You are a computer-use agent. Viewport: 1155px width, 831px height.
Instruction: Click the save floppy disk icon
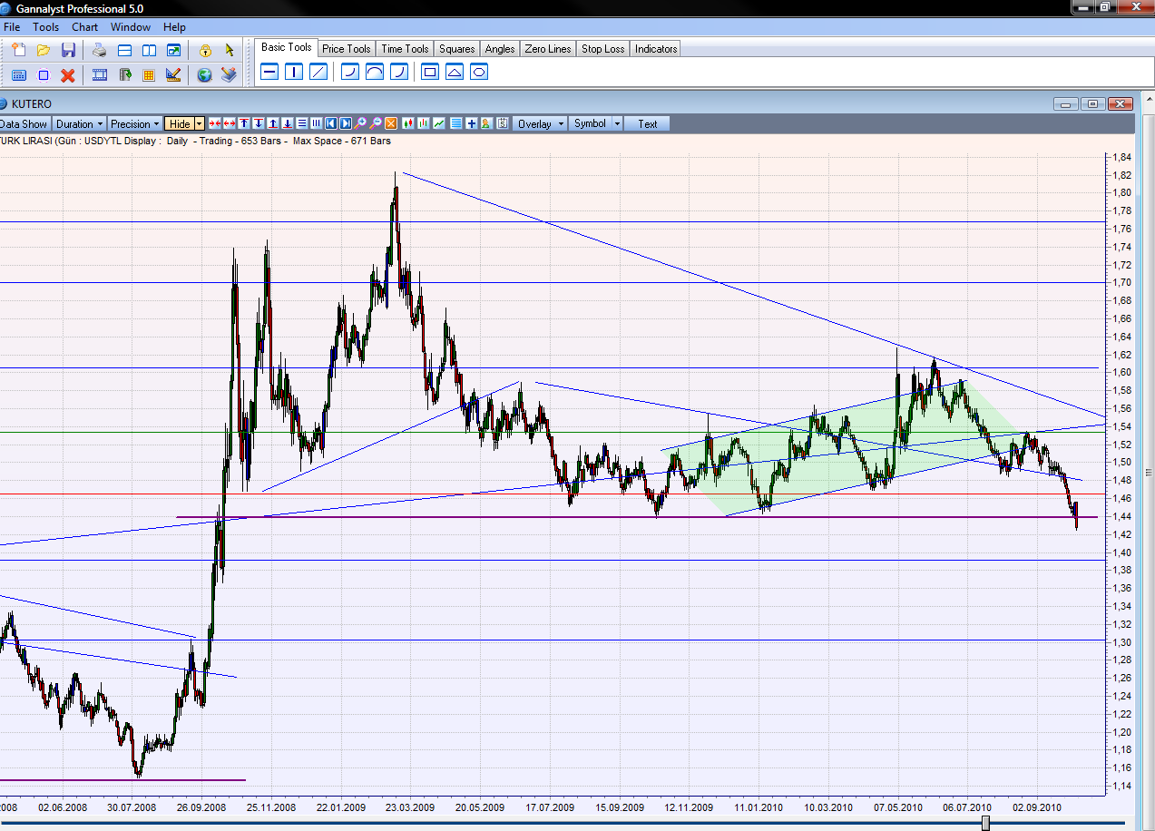pyautogui.click(x=68, y=50)
